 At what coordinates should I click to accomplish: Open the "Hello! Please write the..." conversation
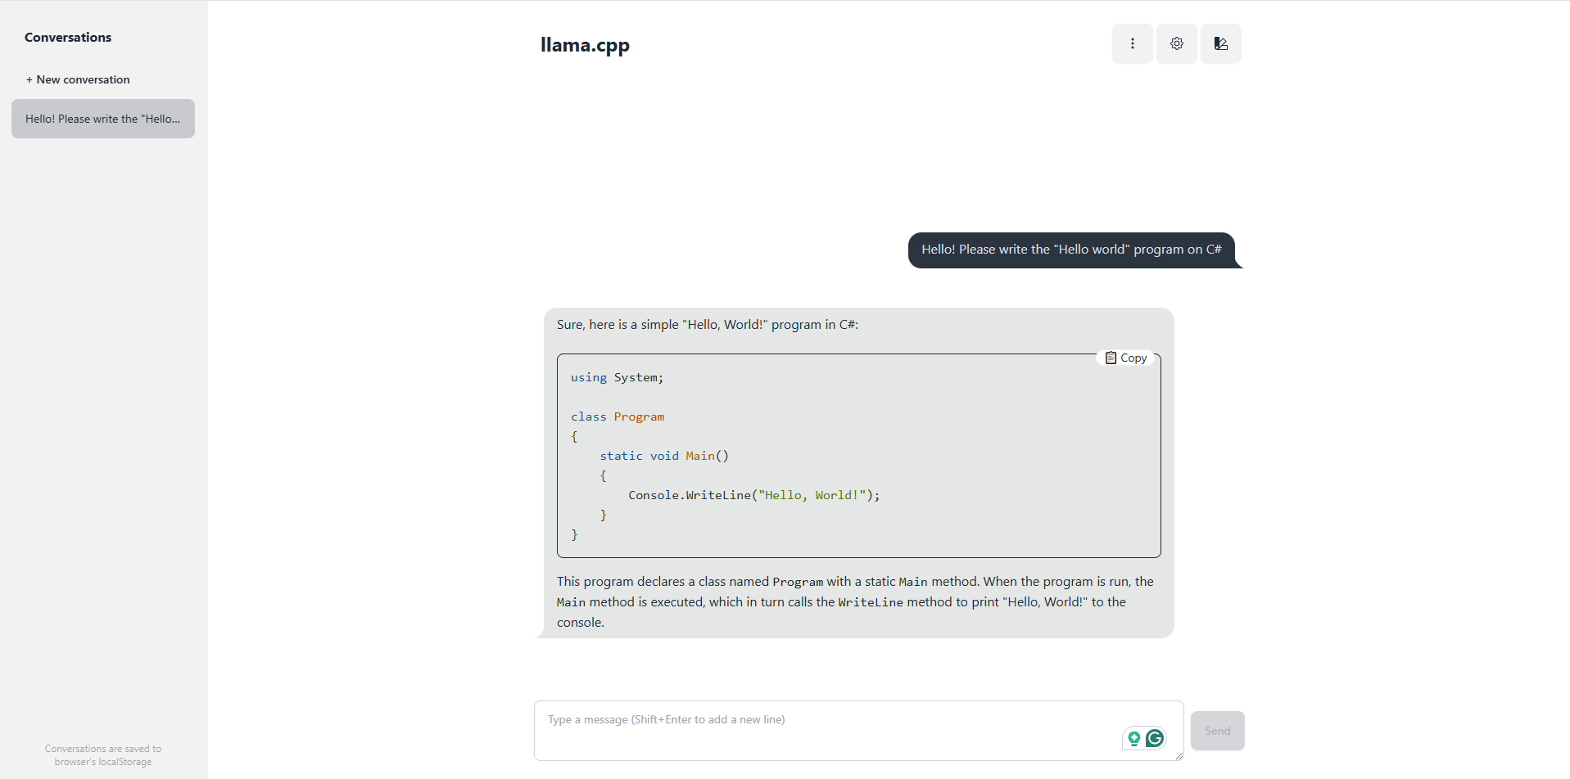click(103, 119)
